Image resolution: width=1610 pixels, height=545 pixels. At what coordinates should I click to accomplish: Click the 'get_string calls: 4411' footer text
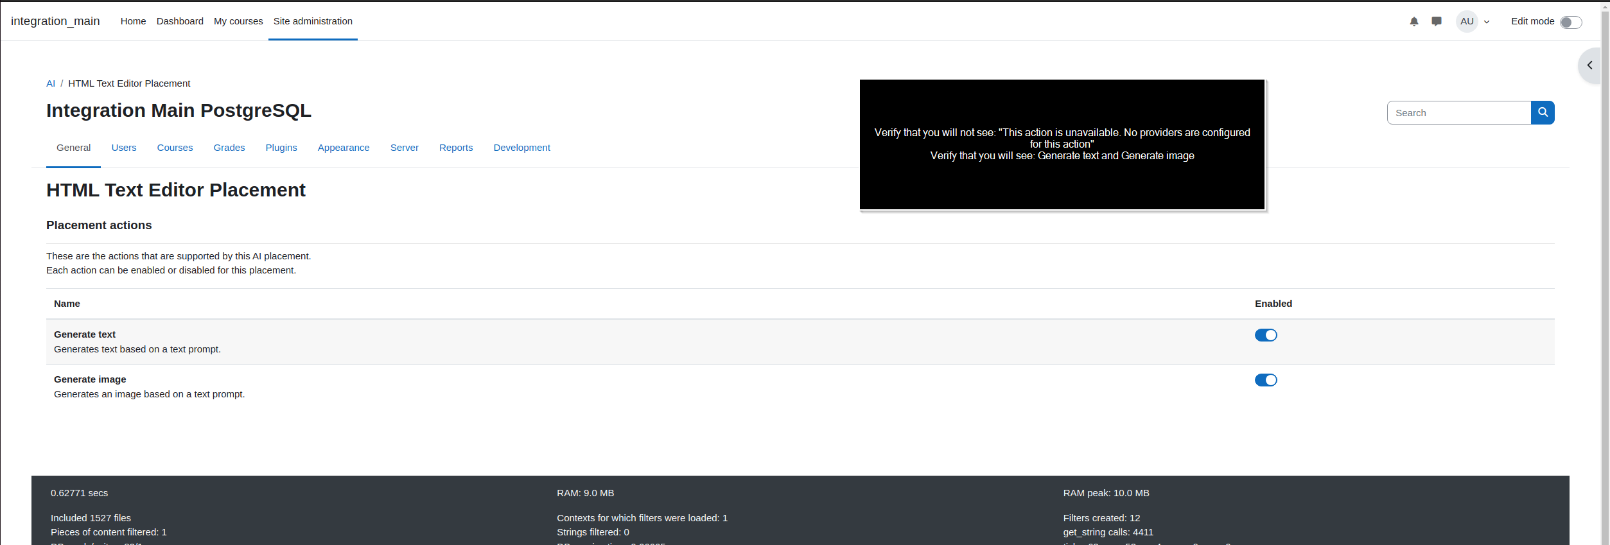(1108, 532)
